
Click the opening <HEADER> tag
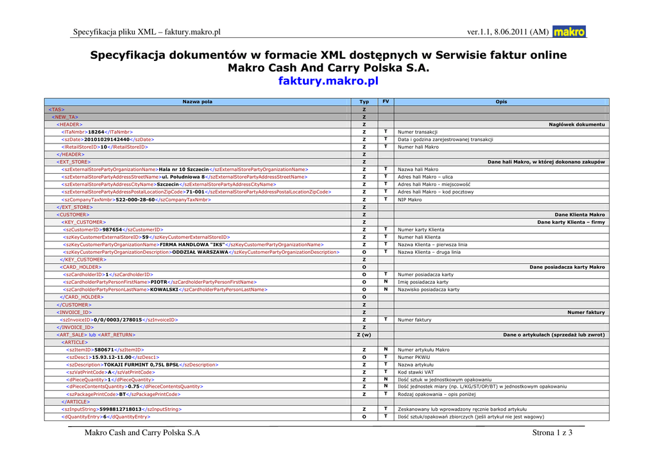tap(69, 124)
